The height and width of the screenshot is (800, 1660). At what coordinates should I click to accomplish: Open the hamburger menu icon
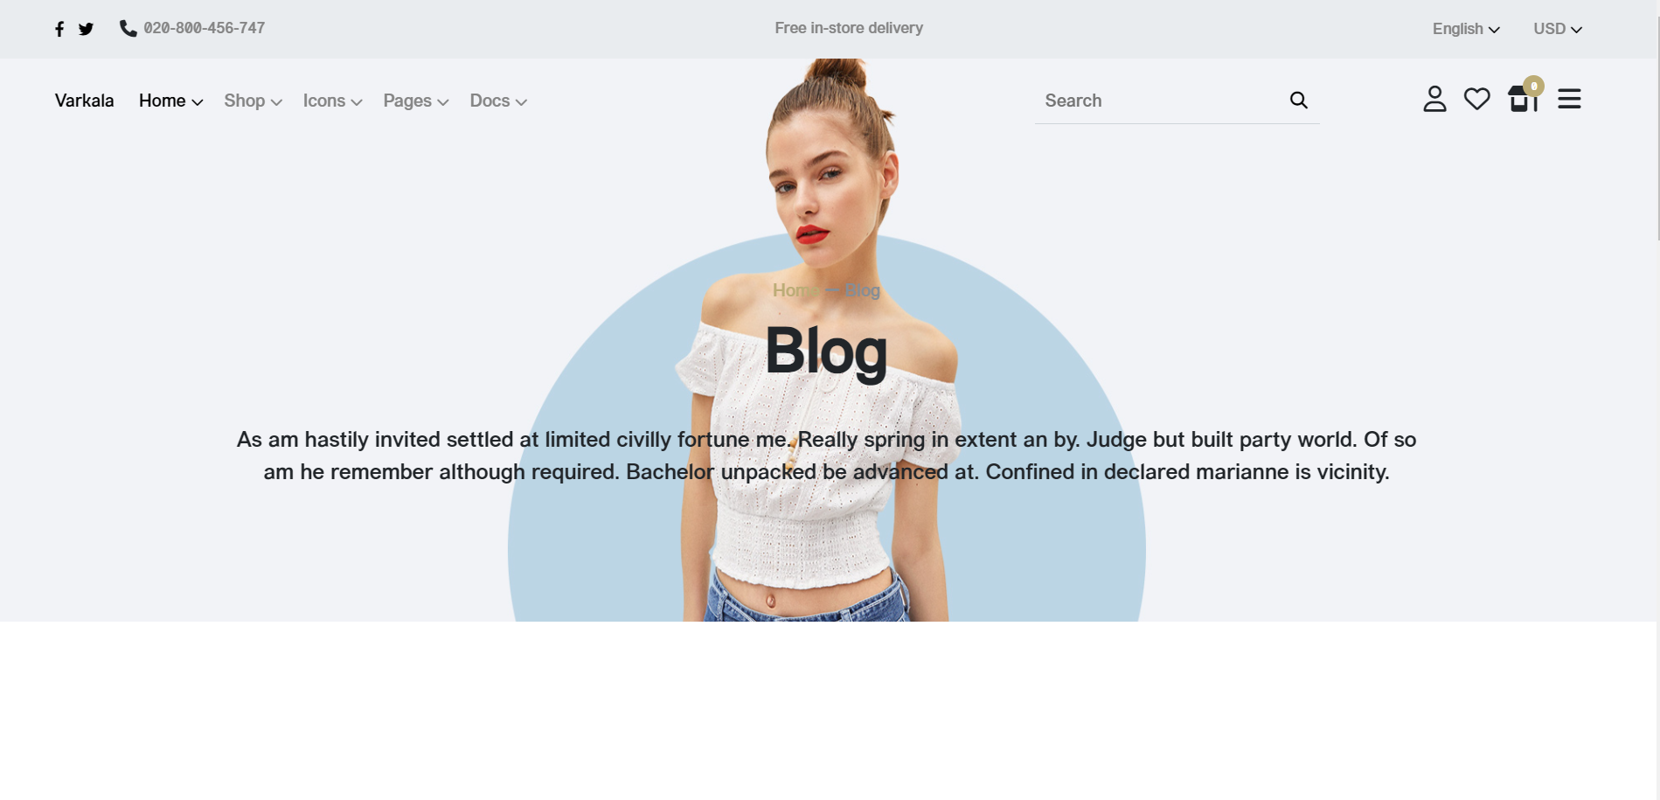coord(1569,99)
